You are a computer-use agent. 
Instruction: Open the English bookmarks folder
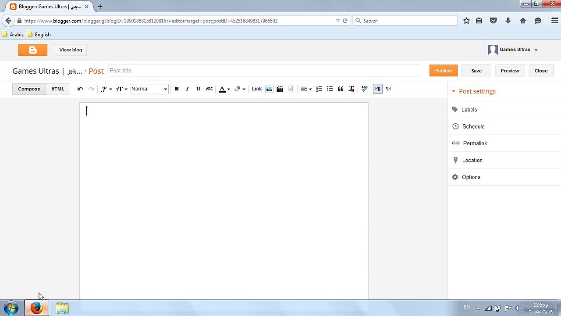click(x=39, y=34)
